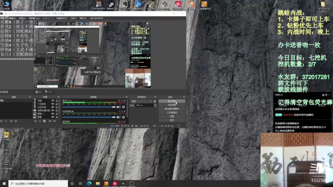Viewport: 333px width, 187px height.
Task: Pop out the 场景 dock panel
Action: (x=30, y=97)
